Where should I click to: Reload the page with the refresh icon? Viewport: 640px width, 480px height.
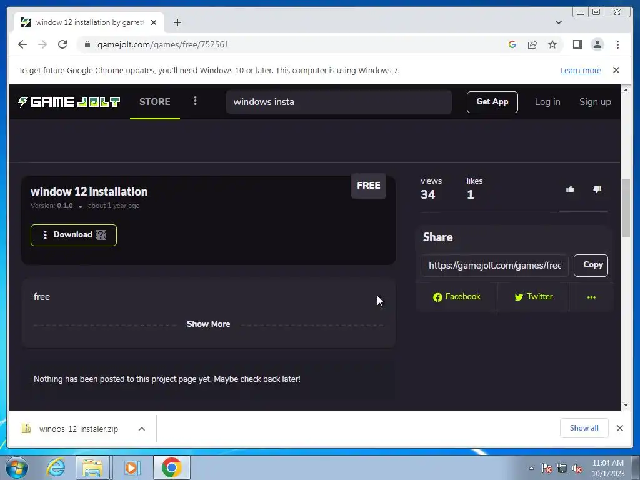[62, 44]
